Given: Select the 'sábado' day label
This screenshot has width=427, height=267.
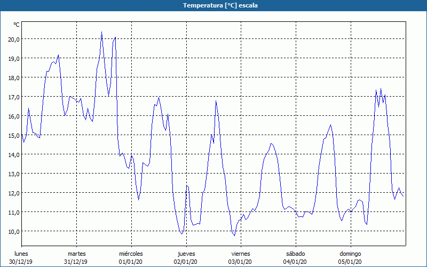Looking at the screenshot, I should 296,254.
